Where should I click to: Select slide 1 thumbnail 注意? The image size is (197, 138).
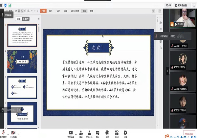click(22, 35)
